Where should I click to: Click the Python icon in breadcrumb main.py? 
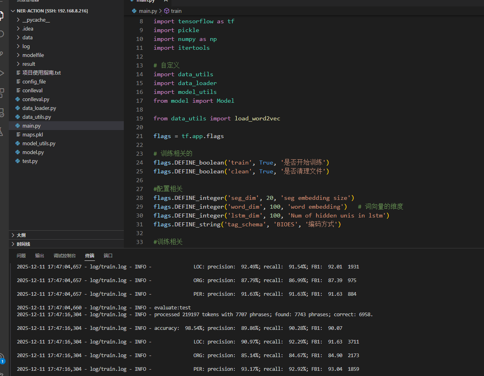[134, 11]
